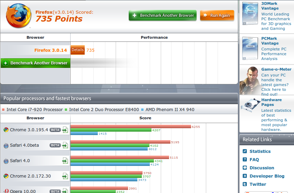Click the Performance column header
Image resolution: width=294 pixels, height=193 pixels.
[154, 37]
